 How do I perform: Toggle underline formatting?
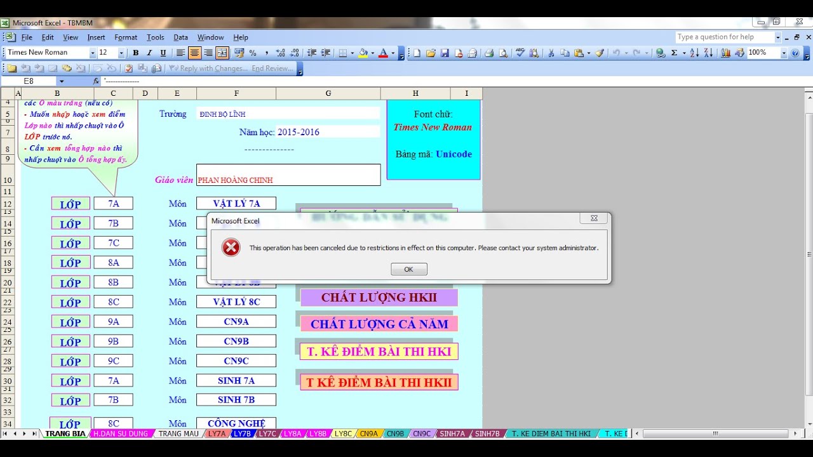(163, 53)
